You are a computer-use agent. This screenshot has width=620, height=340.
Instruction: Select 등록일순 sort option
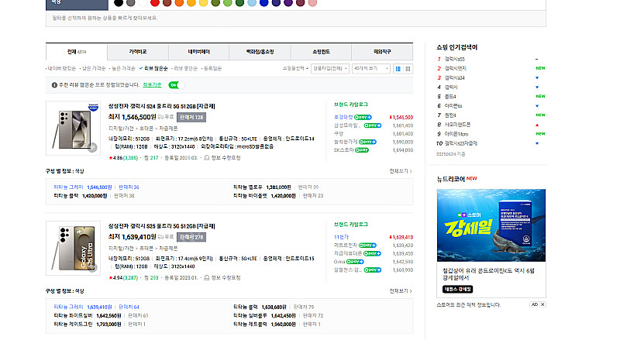click(212, 68)
